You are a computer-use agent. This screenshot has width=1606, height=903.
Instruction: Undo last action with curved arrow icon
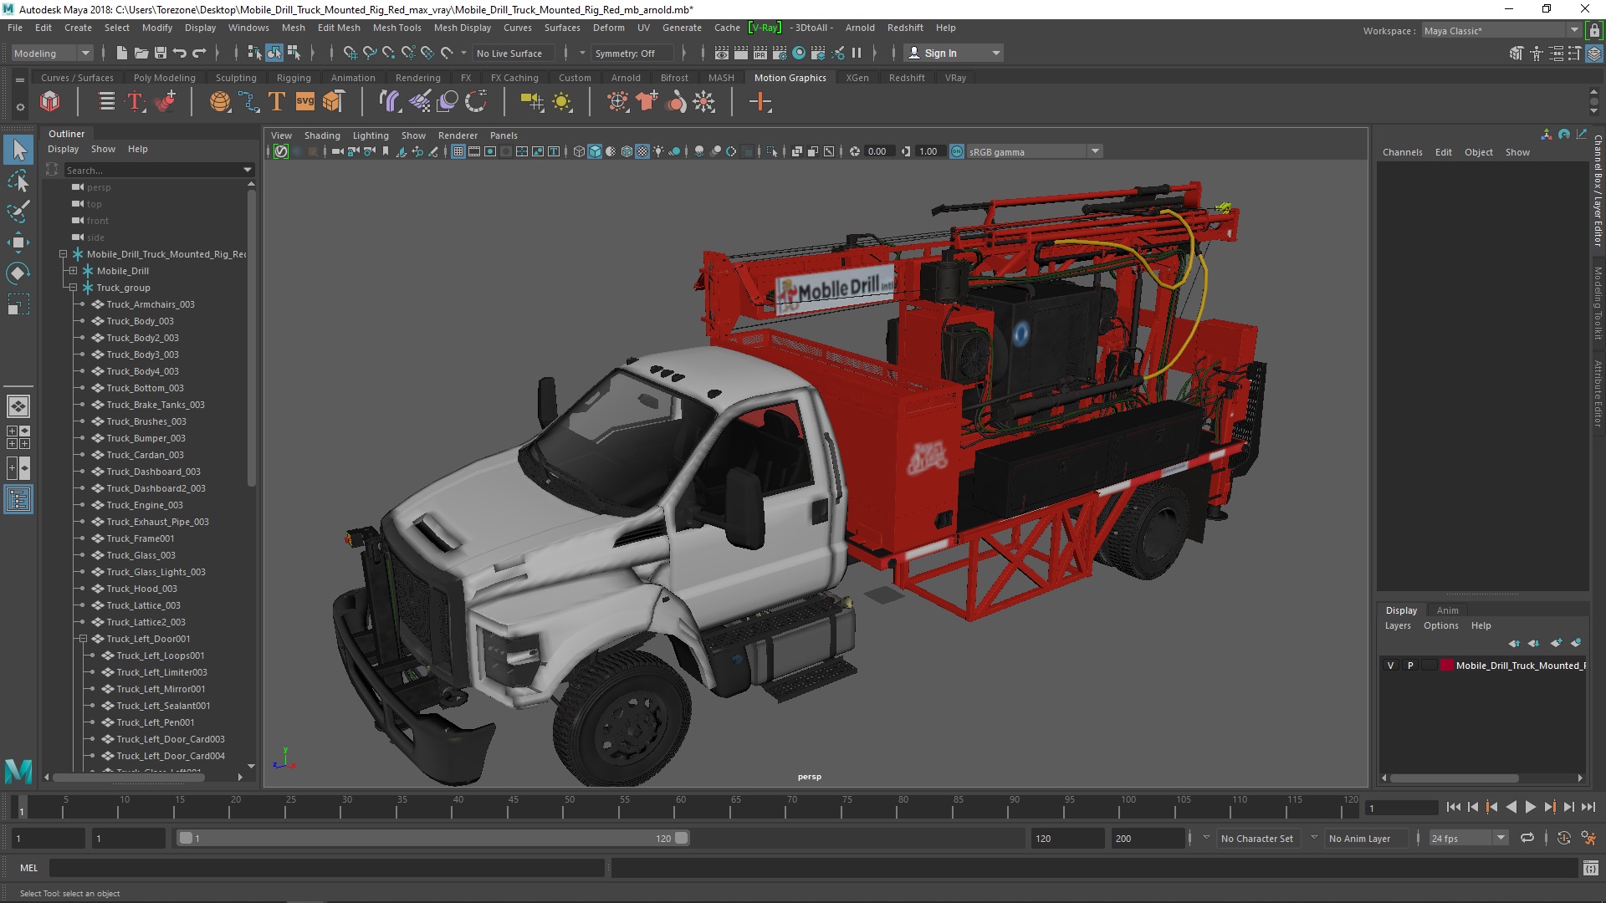click(x=180, y=53)
